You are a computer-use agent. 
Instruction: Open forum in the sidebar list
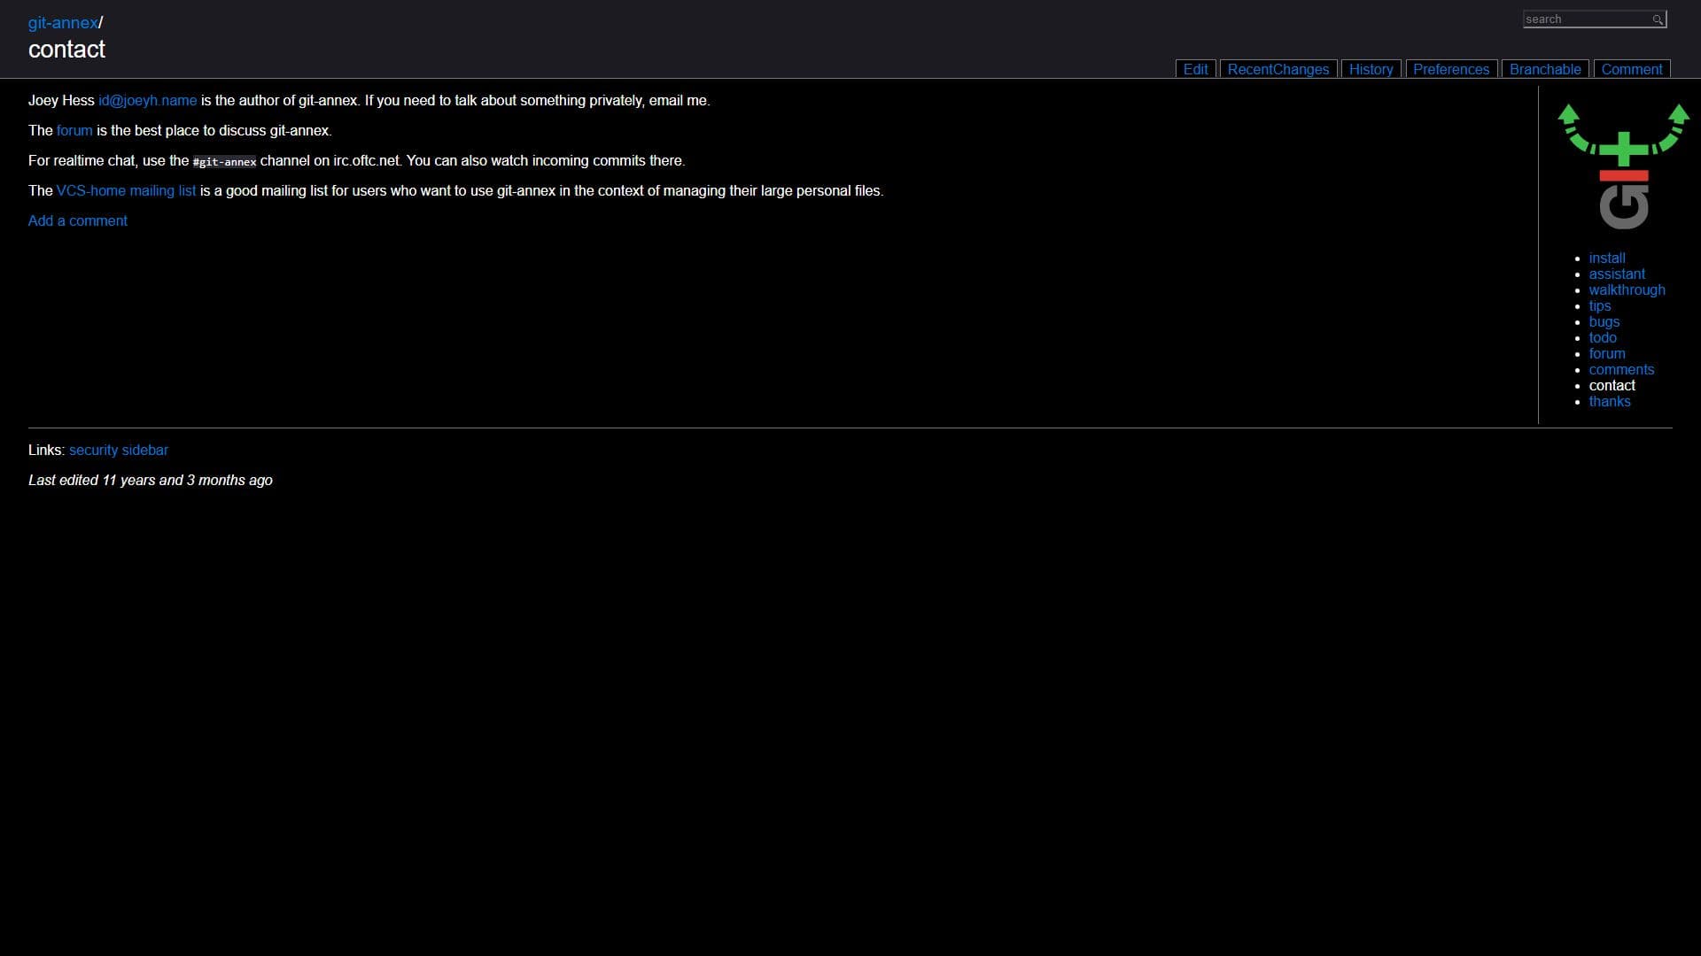pos(1606,354)
